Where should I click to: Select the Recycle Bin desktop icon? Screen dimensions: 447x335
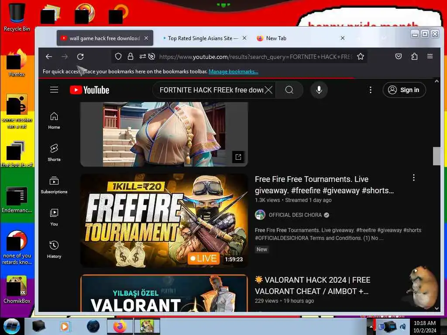tap(17, 17)
